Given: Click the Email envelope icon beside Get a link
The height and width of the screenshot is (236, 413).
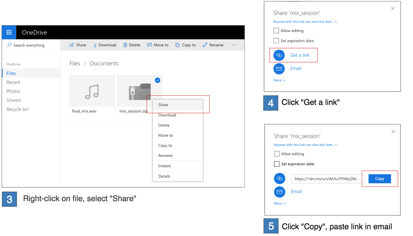Looking at the screenshot, I should [x=279, y=69].
